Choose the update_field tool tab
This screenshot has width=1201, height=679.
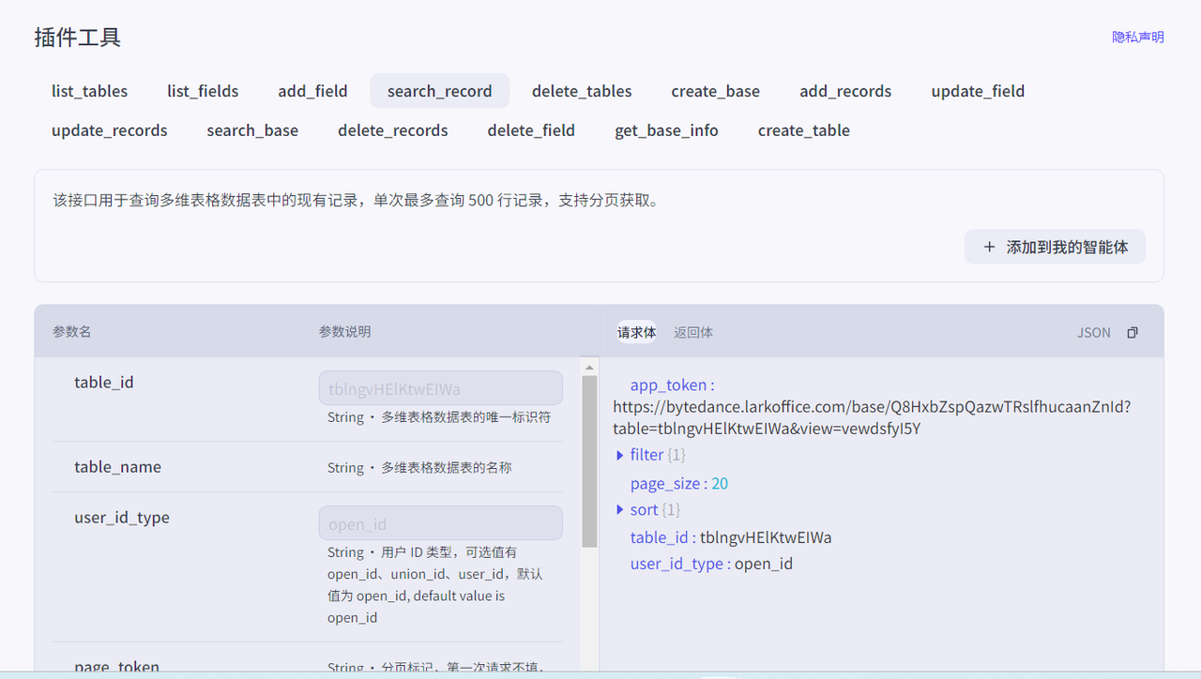pos(978,91)
